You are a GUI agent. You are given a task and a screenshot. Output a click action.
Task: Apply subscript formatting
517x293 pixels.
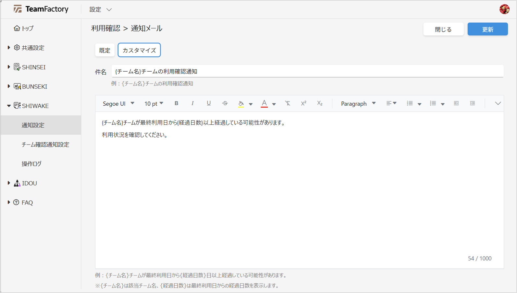point(320,103)
